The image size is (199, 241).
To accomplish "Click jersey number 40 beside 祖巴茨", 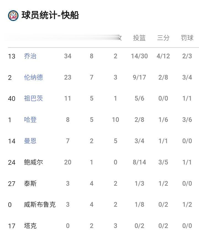I will [12, 98].
